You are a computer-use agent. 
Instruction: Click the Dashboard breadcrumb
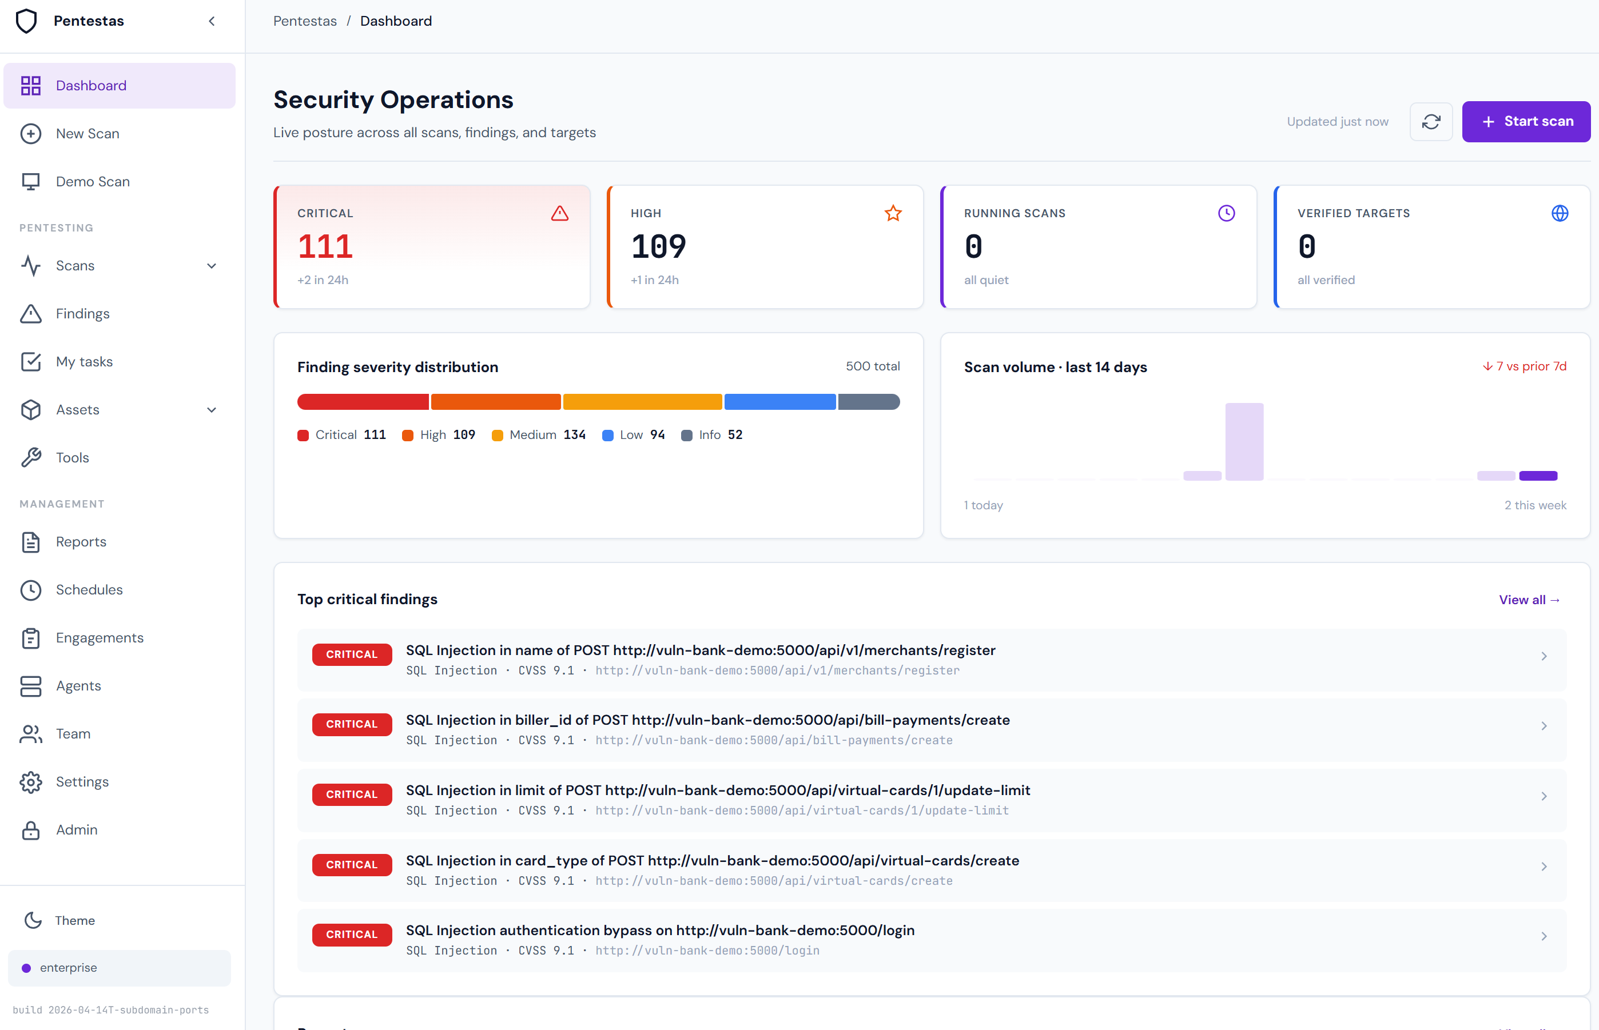click(396, 21)
